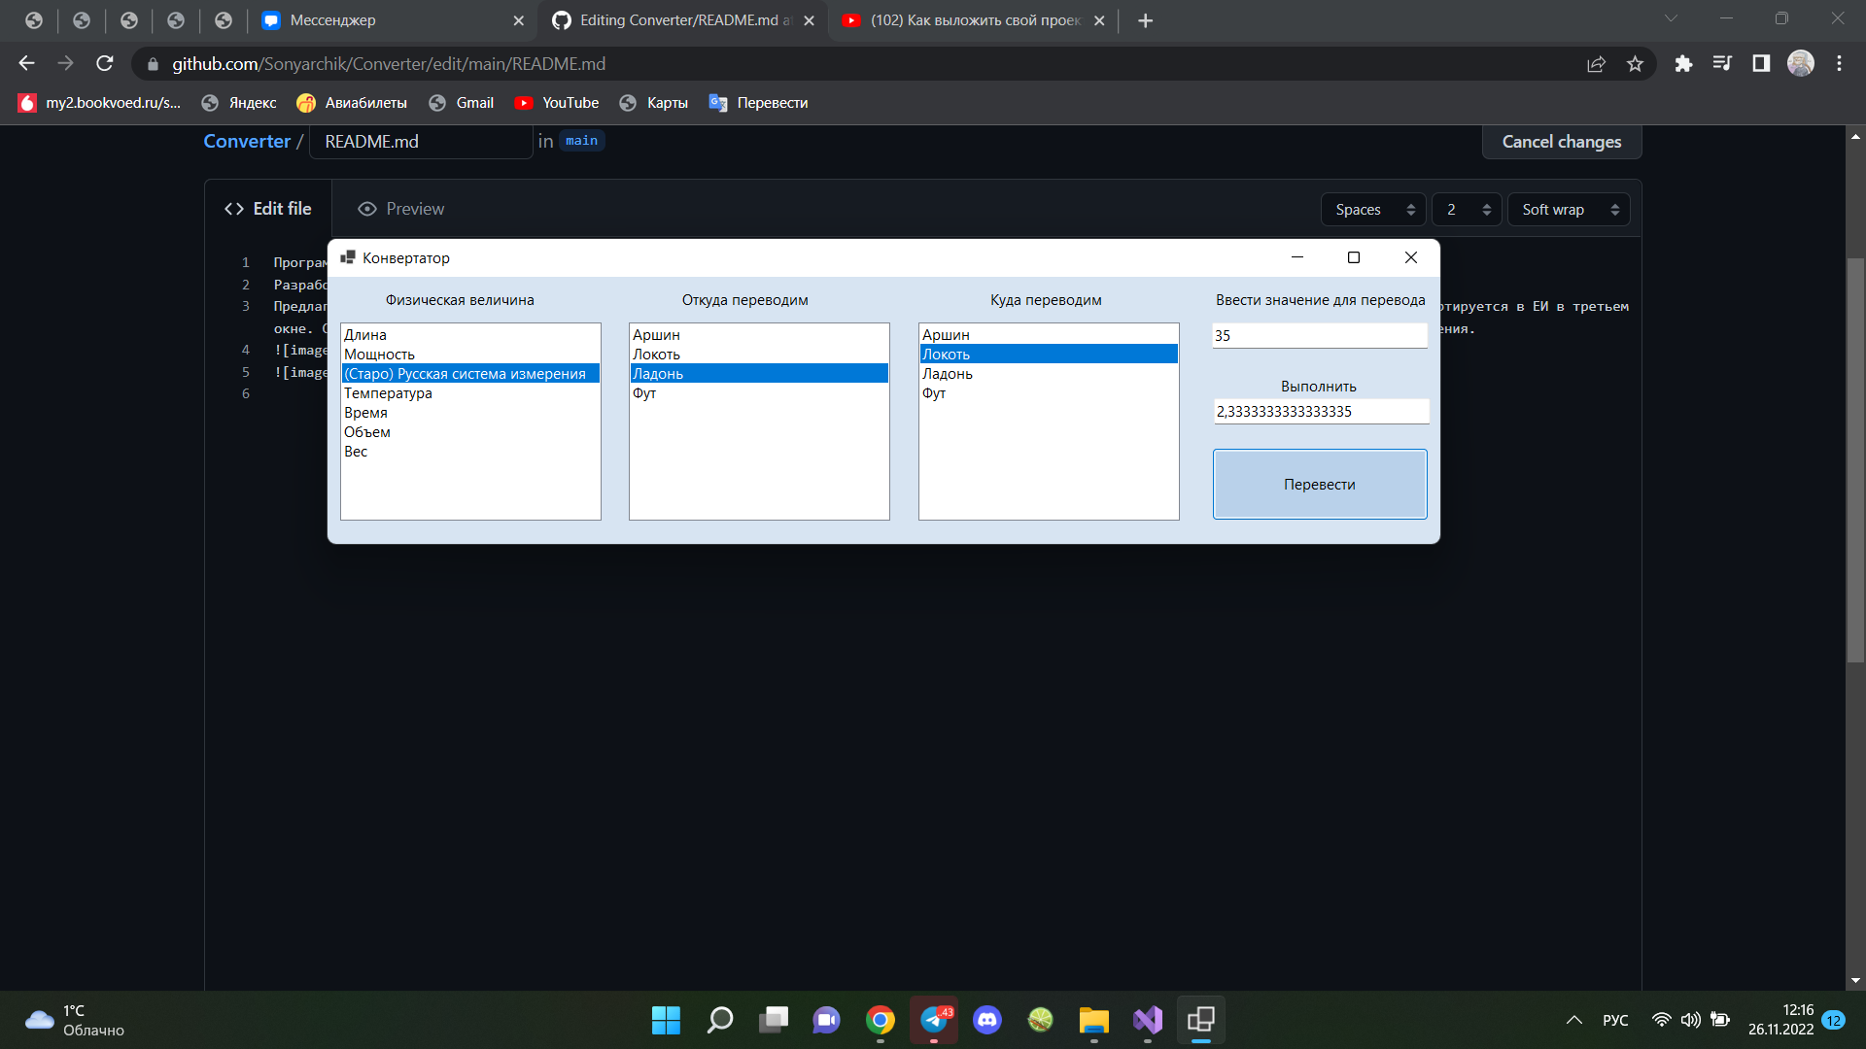Open the Soft wrap dropdown

1568,209
